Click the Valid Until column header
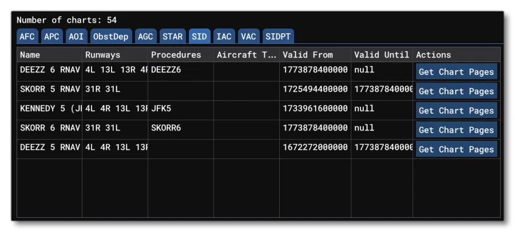 click(382, 55)
